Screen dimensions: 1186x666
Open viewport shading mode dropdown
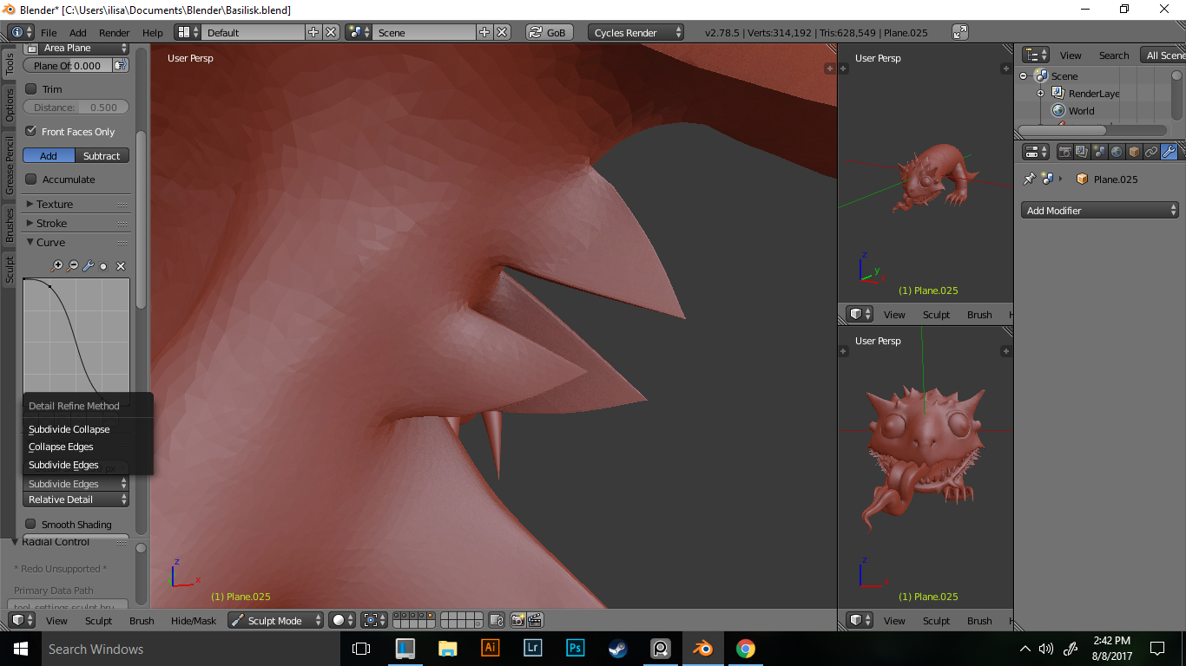342,620
